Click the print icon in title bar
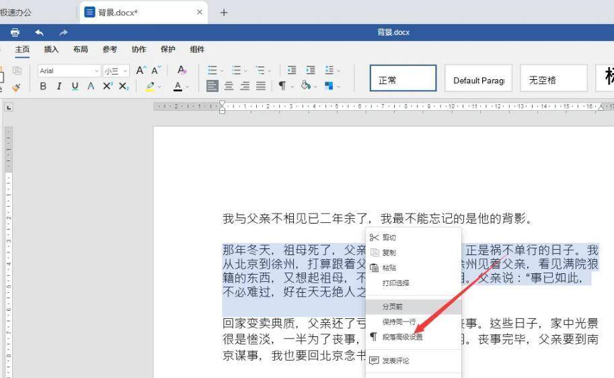The image size is (614, 378). [x=15, y=32]
